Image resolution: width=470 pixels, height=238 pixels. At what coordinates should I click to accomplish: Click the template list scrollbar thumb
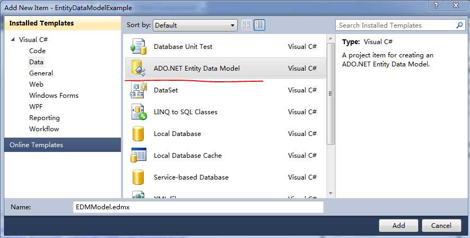point(330,93)
